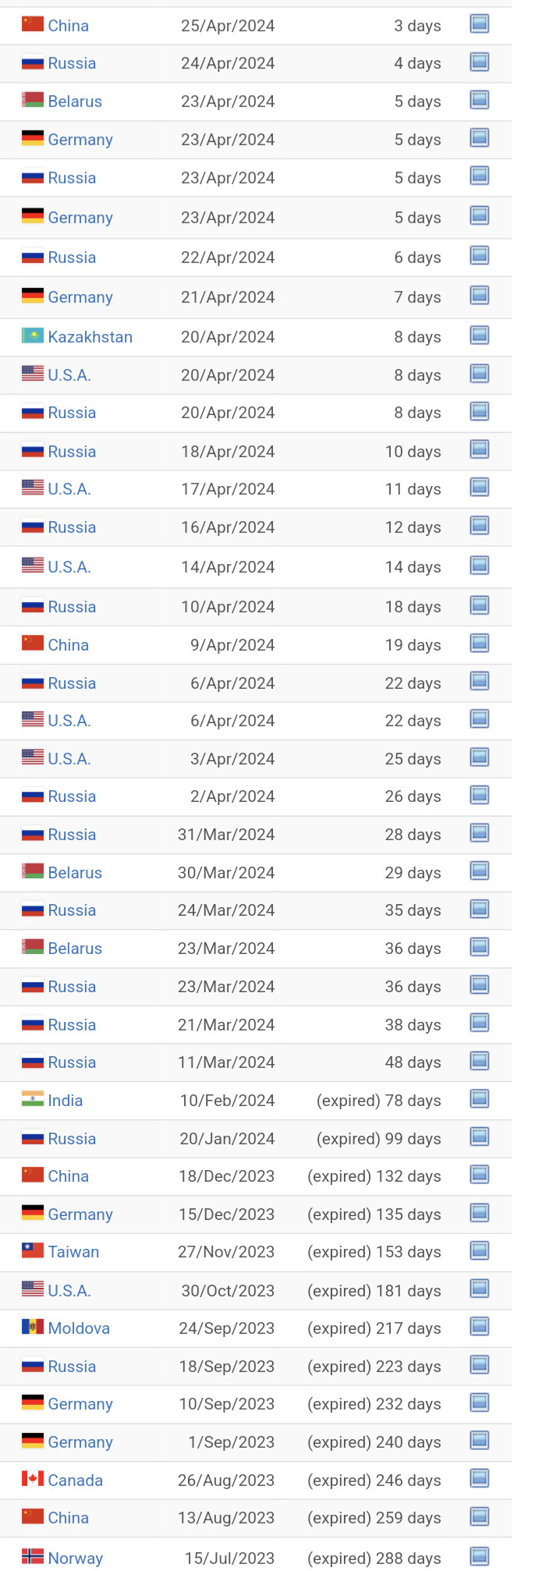
Task: Open screenshot icon for Russia 11/Mar/2024 row
Action: point(480,1061)
